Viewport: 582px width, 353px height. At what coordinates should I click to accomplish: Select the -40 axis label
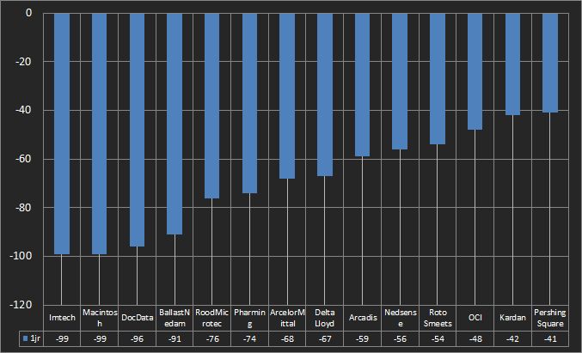(x=23, y=110)
